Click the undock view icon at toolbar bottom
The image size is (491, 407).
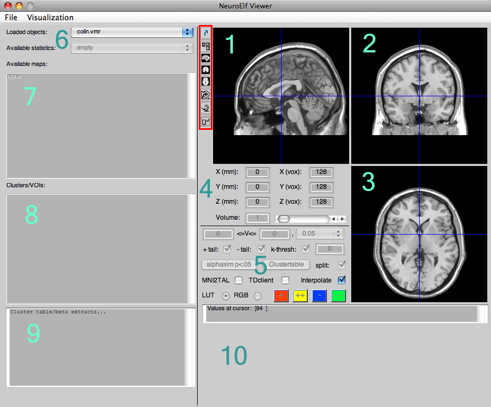pos(206,121)
